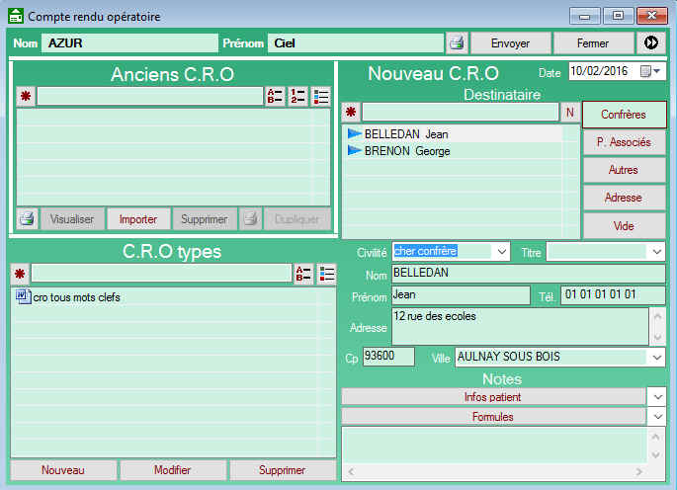677x490 pixels.
Task: Click the red asterisk in Anciens C.R.O
Action: (x=26, y=97)
